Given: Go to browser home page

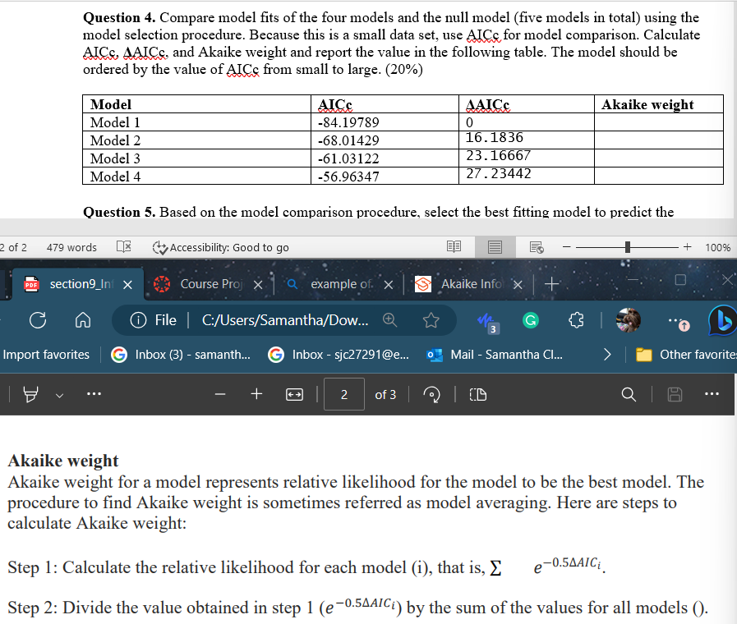Looking at the screenshot, I should (x=83, y=320).
